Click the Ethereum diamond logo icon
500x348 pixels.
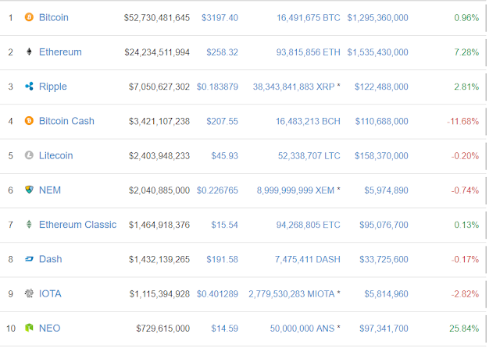tap(30, 52)
